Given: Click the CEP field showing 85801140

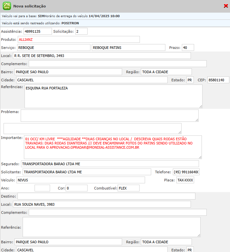Looking at the screenshot, I should pos(218,80).
